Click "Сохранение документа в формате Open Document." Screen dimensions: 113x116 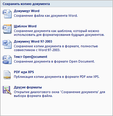[x=54, y=61]
